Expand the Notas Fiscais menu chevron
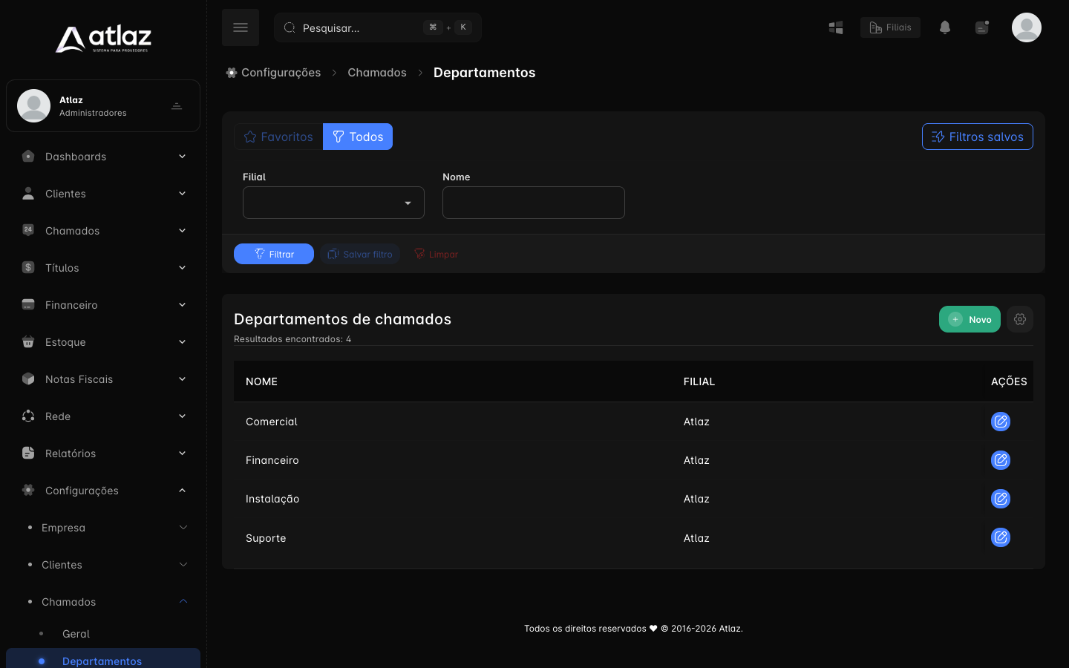Viewport: 1069px width, 668px height. [182, 379]
